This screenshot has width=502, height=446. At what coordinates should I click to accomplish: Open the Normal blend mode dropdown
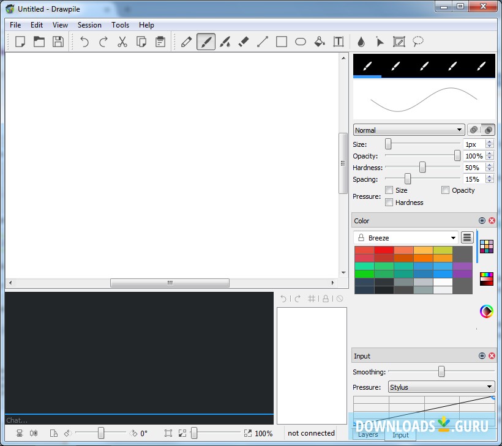(x=408, y=130)
